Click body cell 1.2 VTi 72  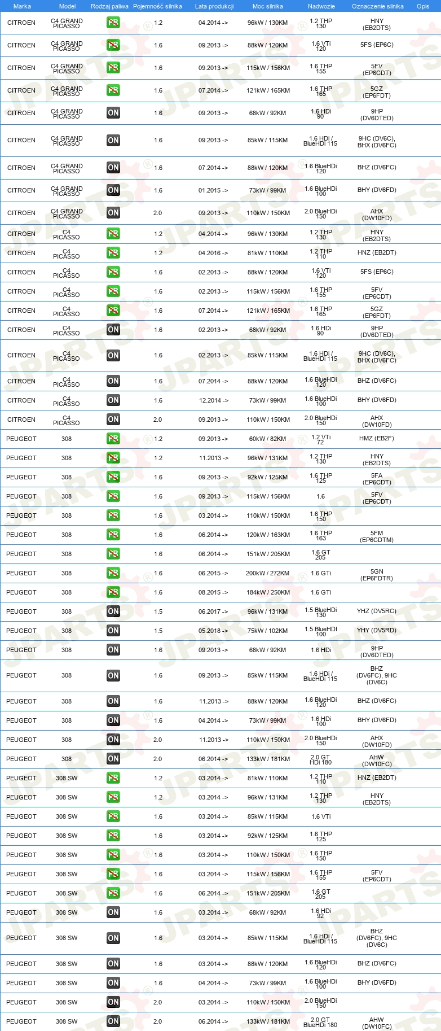321,439
